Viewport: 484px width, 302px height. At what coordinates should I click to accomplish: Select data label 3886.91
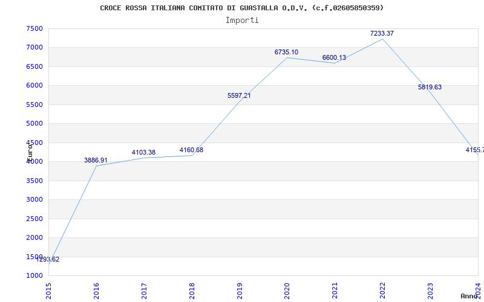point(96,160)
